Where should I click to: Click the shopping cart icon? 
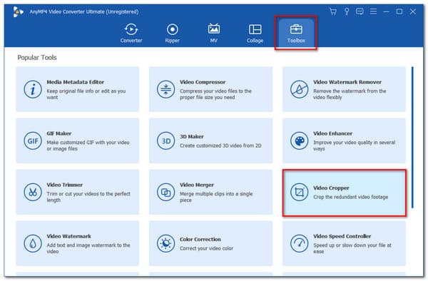point(333,11)
